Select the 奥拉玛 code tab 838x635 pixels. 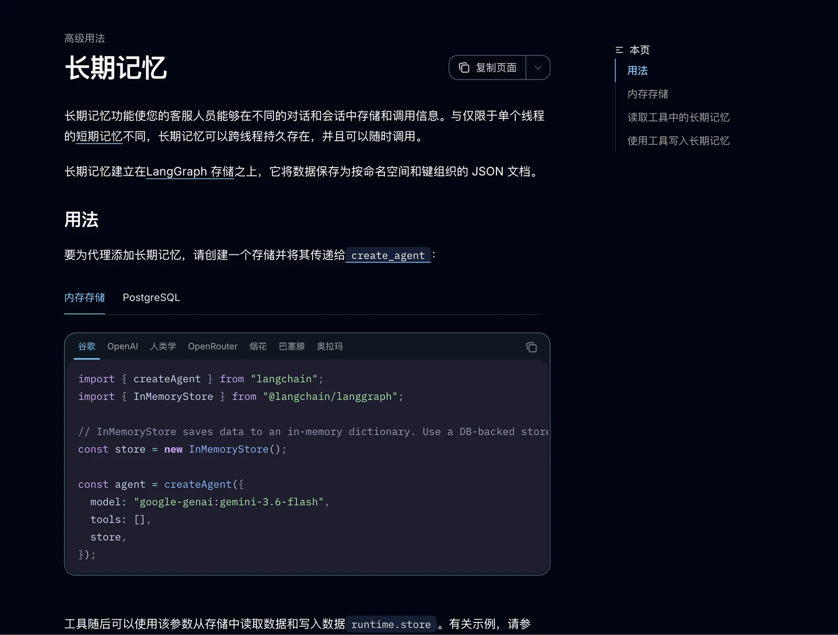tap(330, 347)
